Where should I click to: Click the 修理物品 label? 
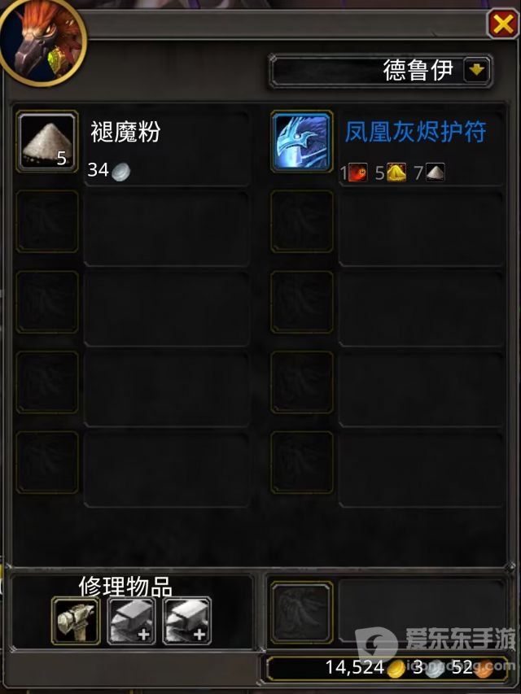pyautogui.click(x=125, y=587)
